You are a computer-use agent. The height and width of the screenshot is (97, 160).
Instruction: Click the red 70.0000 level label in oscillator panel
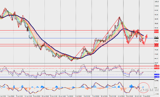coord(157,68)
